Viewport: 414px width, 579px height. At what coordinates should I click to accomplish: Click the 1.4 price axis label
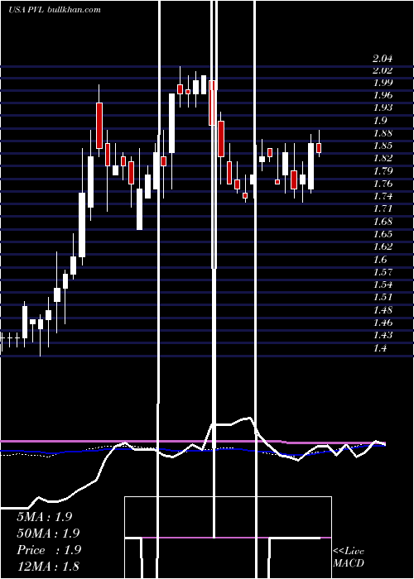[x=380, y=348]
